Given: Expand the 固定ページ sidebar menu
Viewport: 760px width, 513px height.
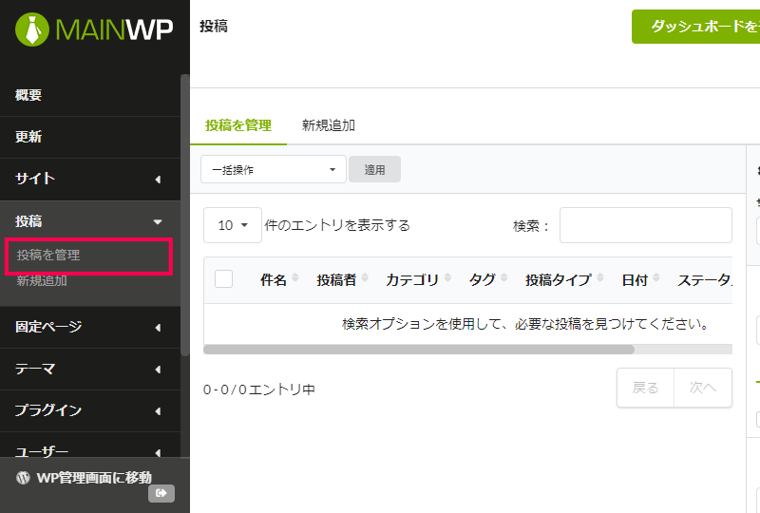Looking at the screenshot, I should [x=90, y=328].
